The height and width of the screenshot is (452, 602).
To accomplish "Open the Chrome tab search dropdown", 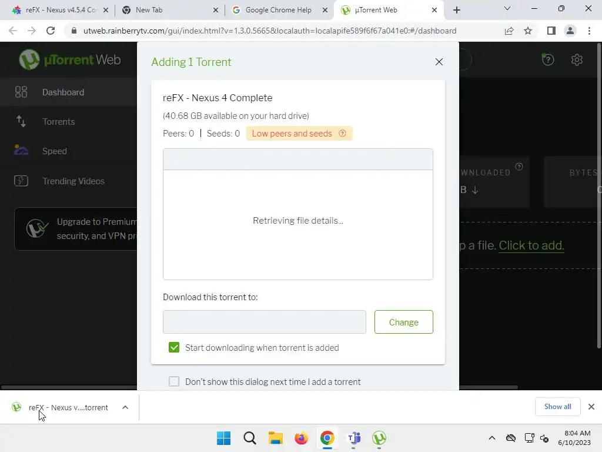I will 507,8.
